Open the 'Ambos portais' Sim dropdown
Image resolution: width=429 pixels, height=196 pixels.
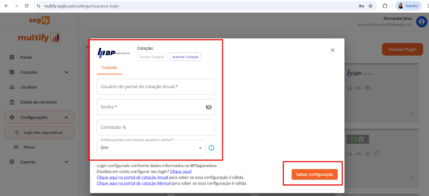click(x=151, y=148)
